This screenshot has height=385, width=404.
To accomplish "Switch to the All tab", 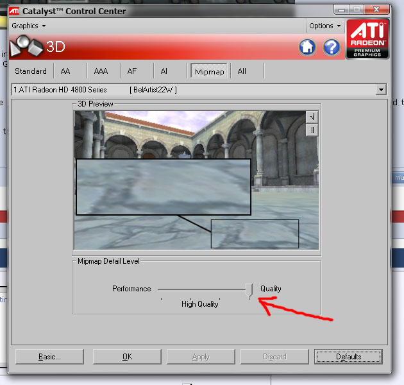I will tap(242, 71).
